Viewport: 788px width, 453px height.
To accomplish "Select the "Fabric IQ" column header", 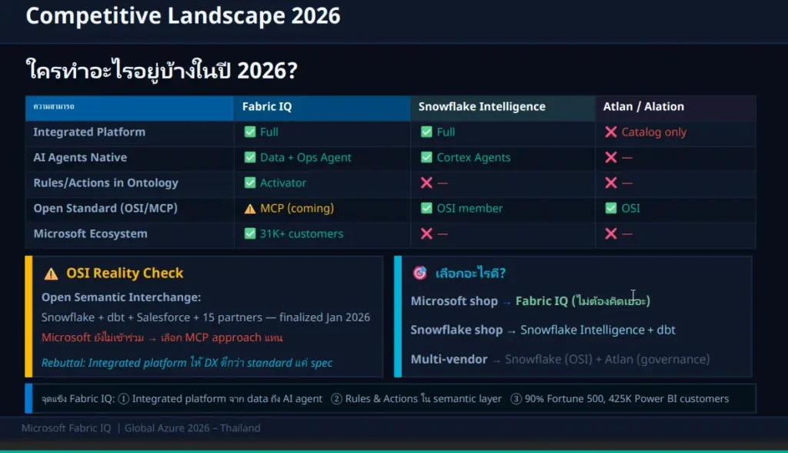I will [267, 107].
